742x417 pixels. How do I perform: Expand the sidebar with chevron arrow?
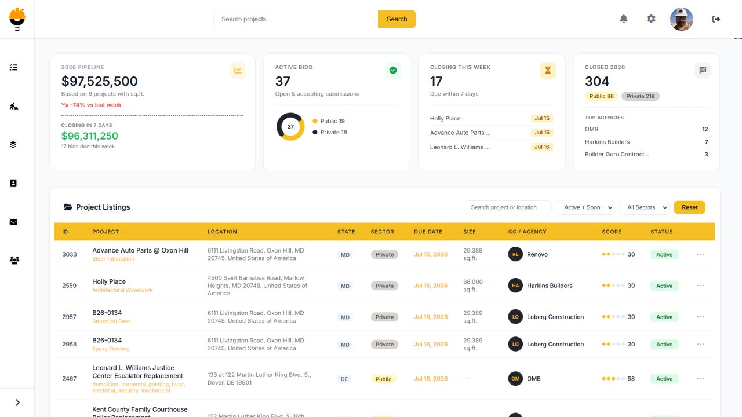click(17, 403)
